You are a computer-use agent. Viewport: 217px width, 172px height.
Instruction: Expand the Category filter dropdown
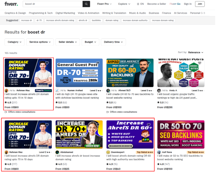pos(14,42)
